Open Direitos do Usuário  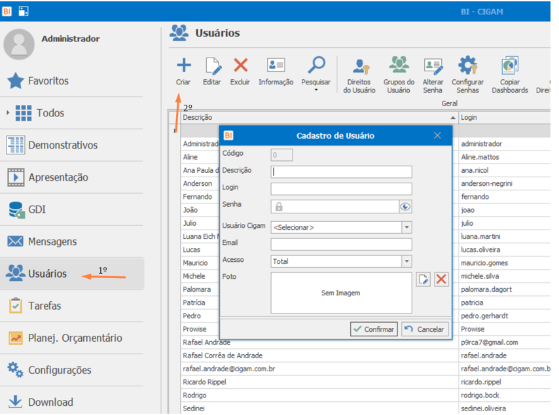[360, 75]
